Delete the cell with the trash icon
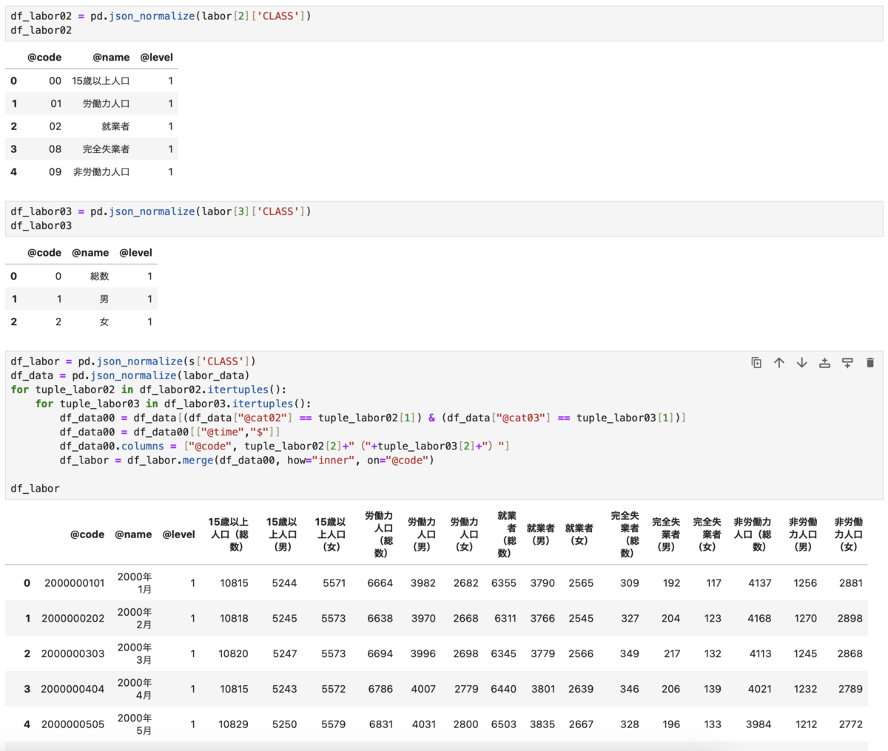The image size is (888, 751). pyautogui.click(x=870, y=363)
